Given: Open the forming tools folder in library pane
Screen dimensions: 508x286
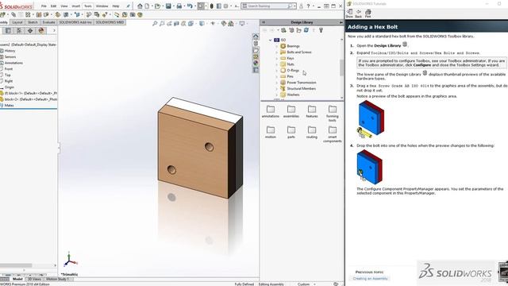Looking at the screenshot, I should pyautogui.click(x=333, y=114).
